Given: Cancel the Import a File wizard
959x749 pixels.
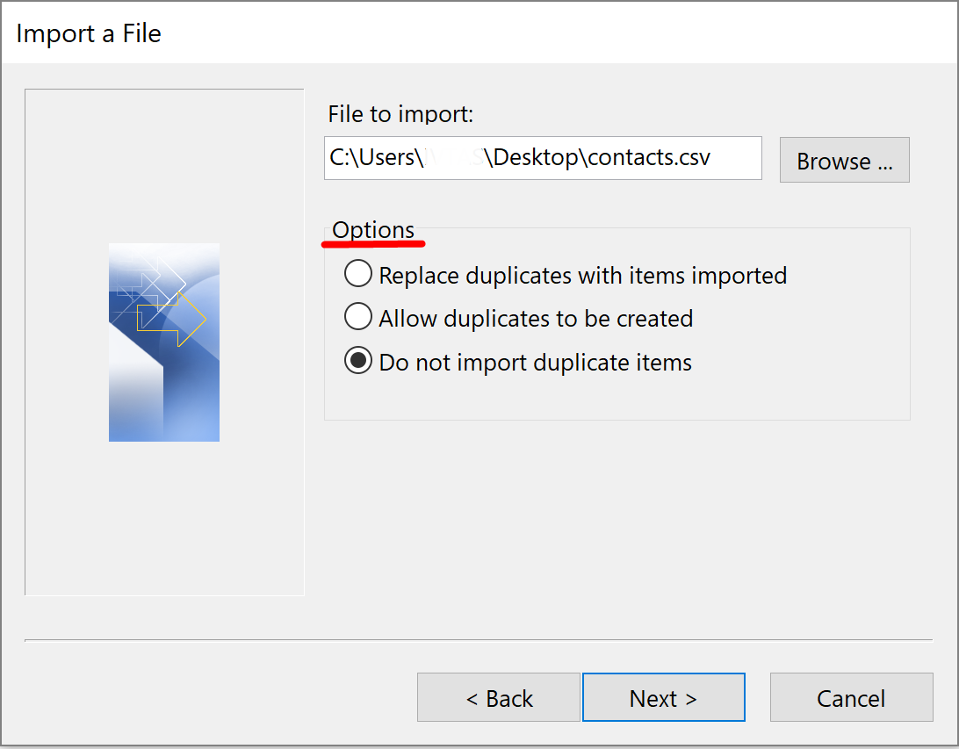Looking at the screenshot, I should click(x=851, y=698).
